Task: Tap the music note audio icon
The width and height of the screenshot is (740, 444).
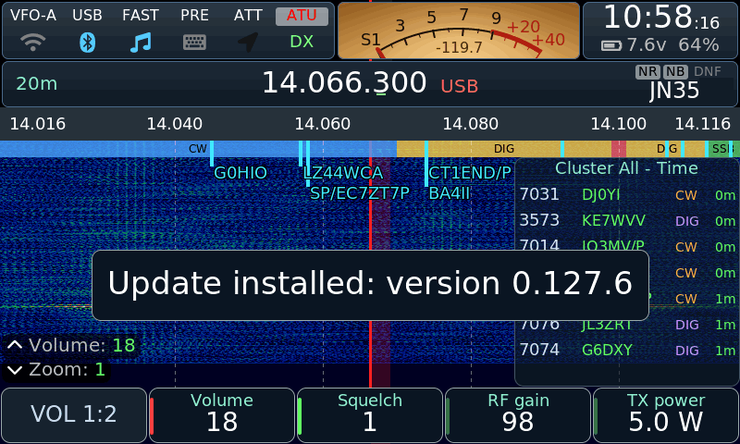Action: pyautogui.click(x=141, y=43)
